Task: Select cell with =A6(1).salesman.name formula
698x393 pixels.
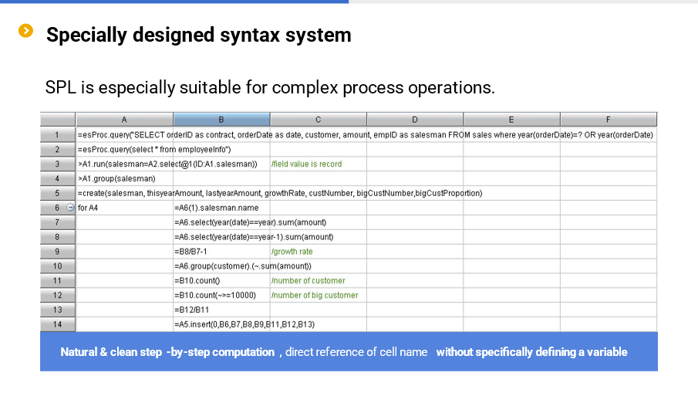Action: click(x=221, y=208)
